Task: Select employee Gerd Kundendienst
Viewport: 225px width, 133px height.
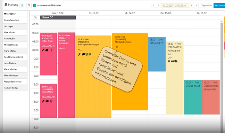Action: coord(15,57)
